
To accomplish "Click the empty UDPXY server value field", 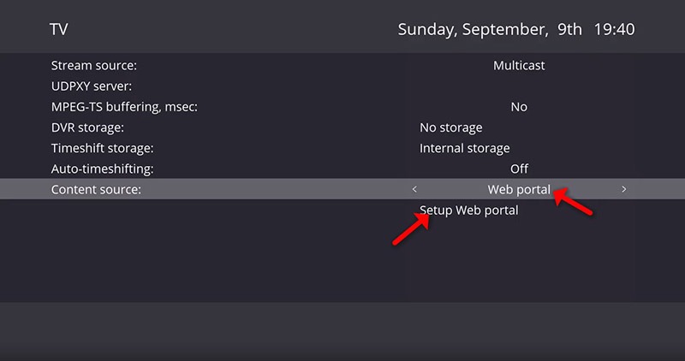I will [519, 86].
